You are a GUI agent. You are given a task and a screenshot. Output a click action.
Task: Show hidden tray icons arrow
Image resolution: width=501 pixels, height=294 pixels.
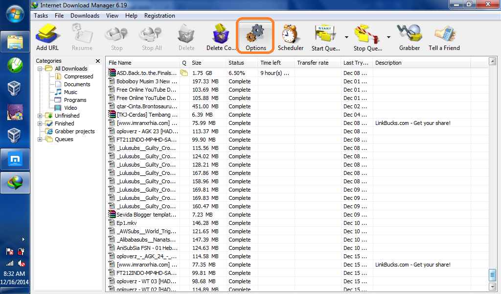23,239
